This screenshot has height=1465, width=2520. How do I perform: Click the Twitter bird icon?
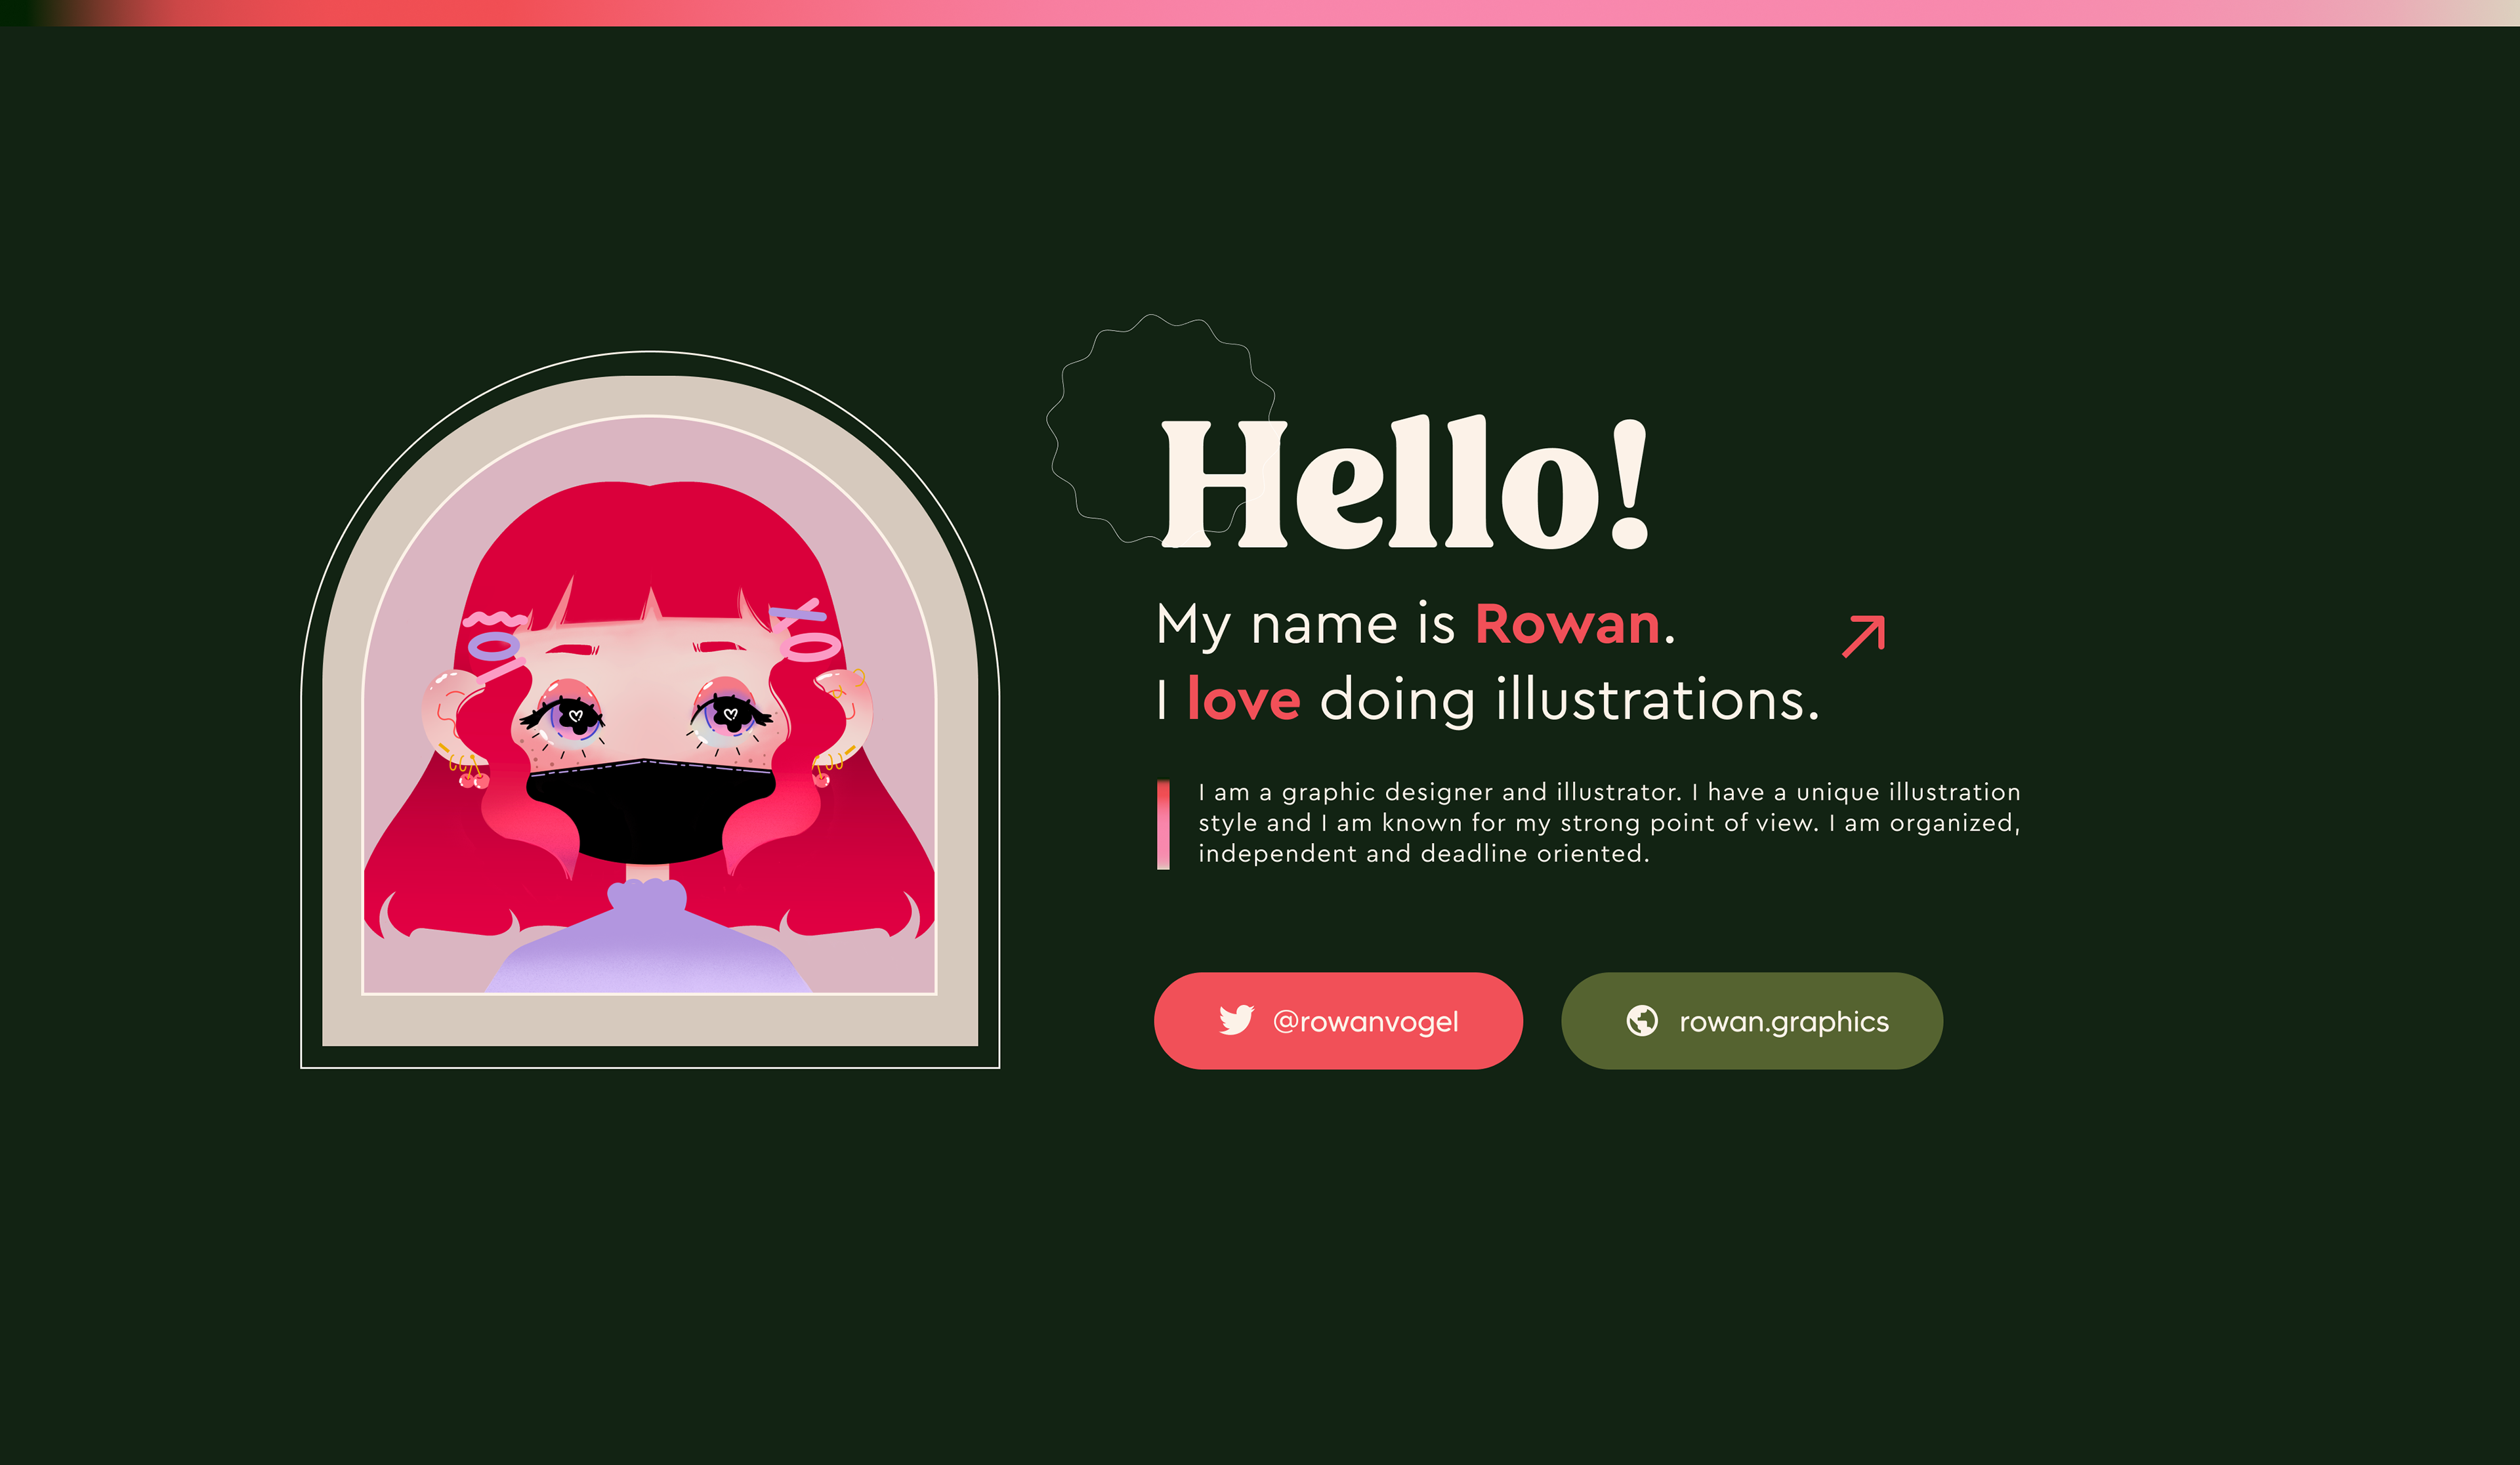[1236, 1020]
